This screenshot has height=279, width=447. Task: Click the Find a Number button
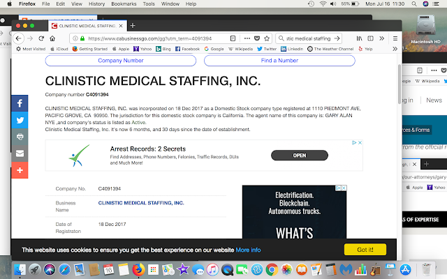tap(279, 61)
